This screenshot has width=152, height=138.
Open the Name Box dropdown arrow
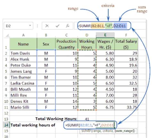click(x=30, y=26)
